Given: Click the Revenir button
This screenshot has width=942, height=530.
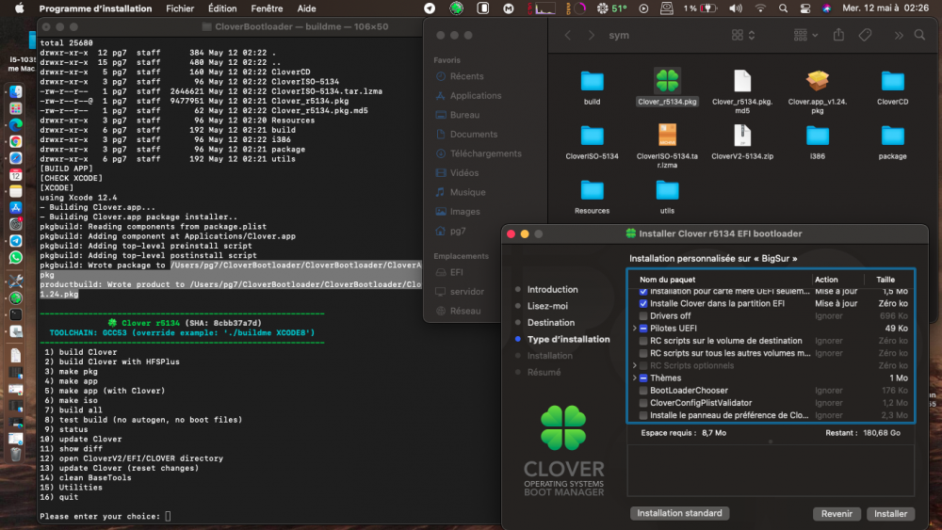Looking at the screenshot, I should tap(836, 514).
